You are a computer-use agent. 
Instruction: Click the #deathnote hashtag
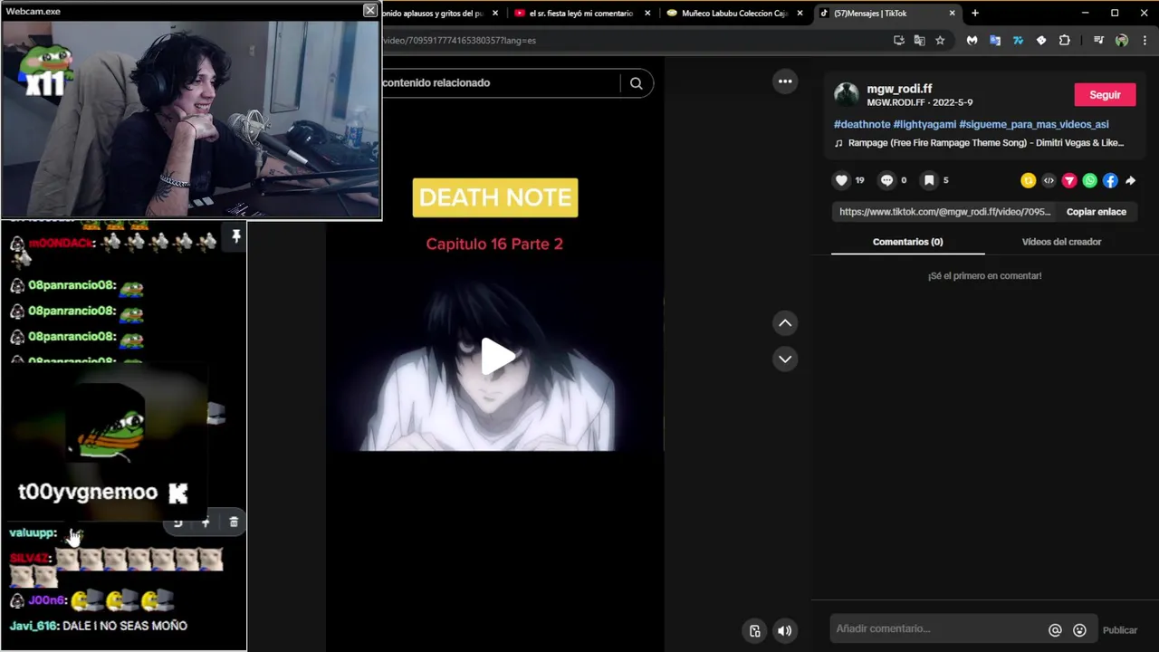[x=862, y=124]
